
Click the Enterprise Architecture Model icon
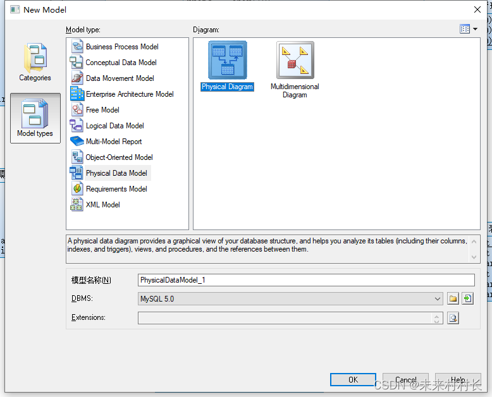(77, 94)
